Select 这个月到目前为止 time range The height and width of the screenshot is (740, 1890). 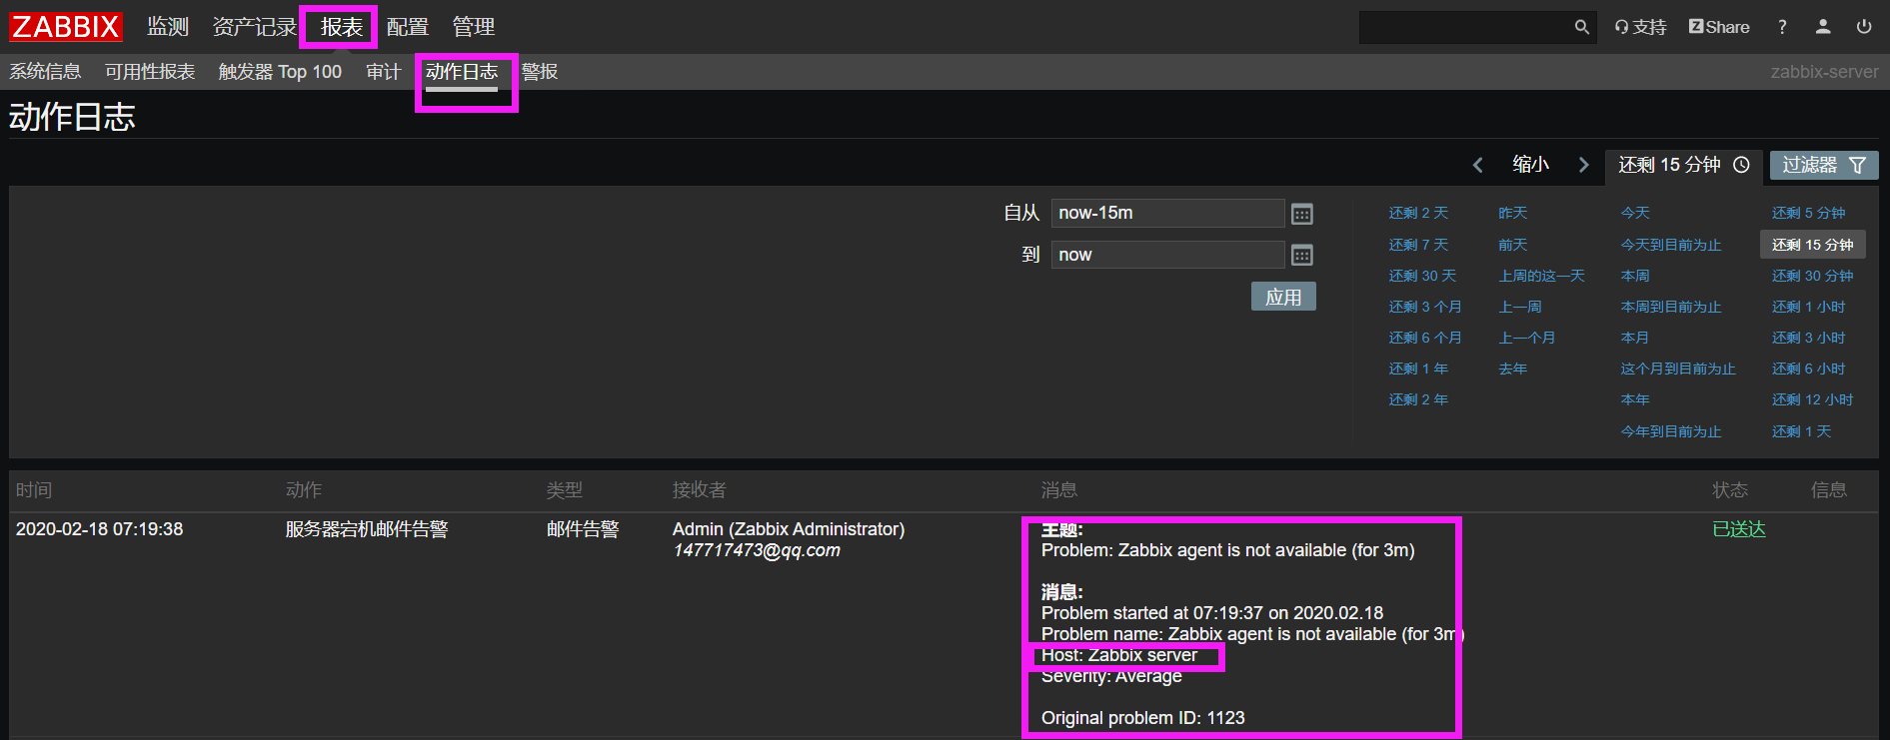point(1678,369)
